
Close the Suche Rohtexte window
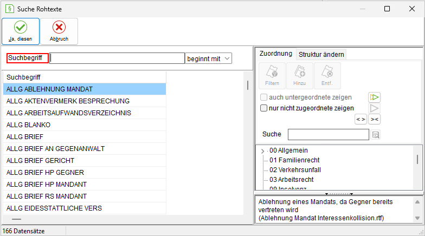pyautogui.click(x=412, y=9)
